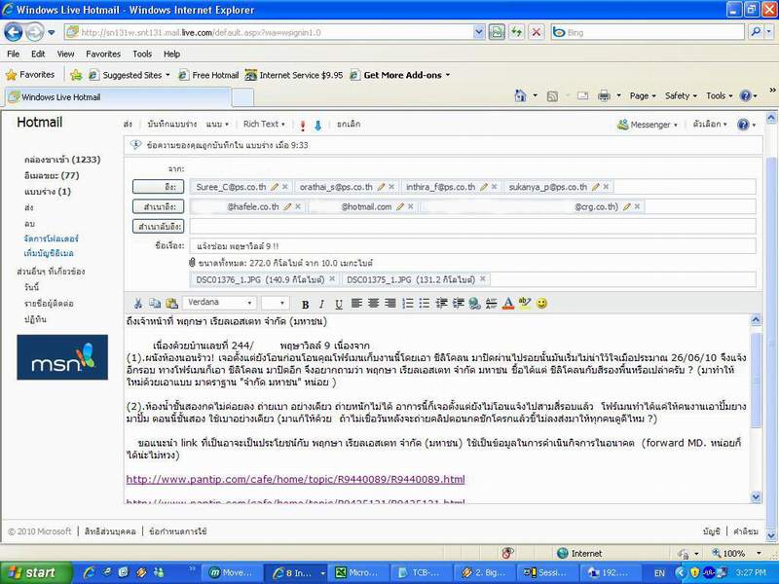Open the Windows Start menu
779x584 pixels.
[x=35, y=573]
